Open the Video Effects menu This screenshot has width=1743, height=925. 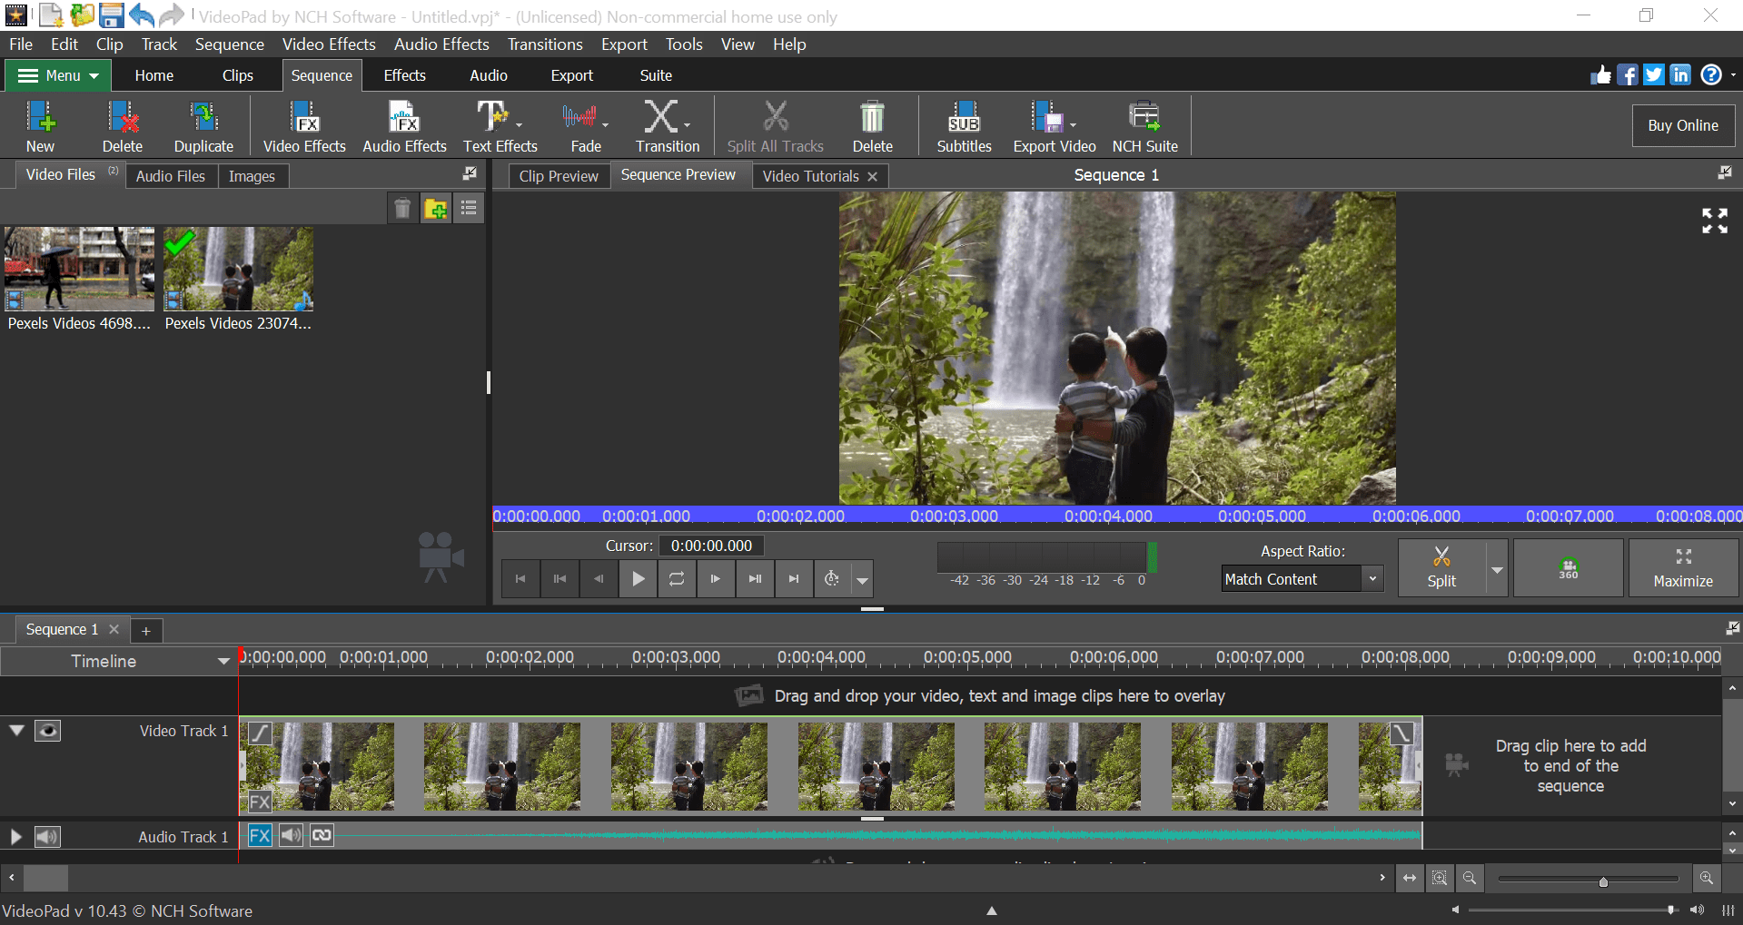click(x=329, y=44)
